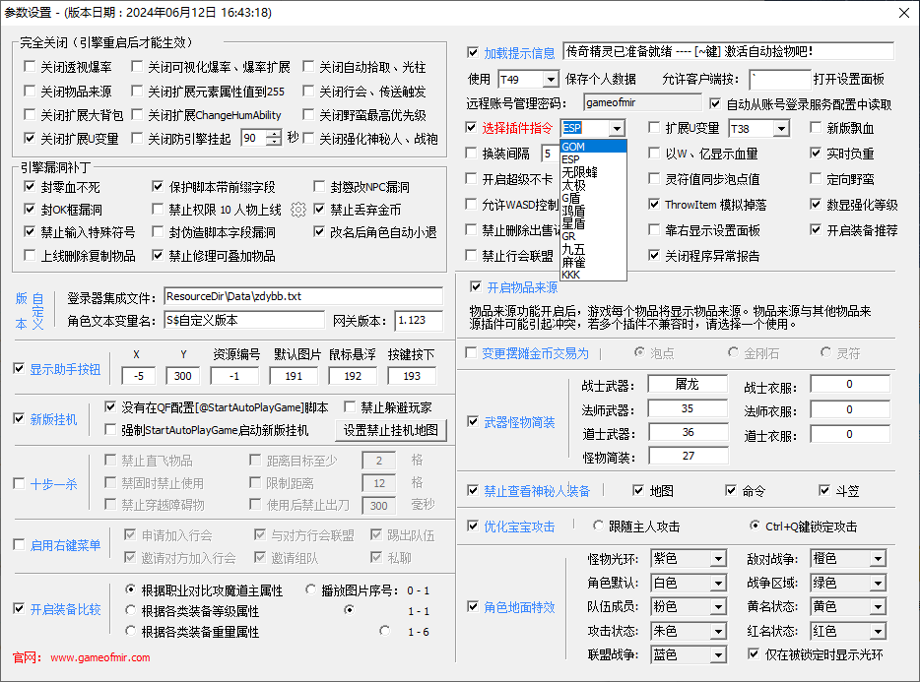This screenshot has height=682, width=920.
Task: Select G盾 from the open list
Action: 593,198
